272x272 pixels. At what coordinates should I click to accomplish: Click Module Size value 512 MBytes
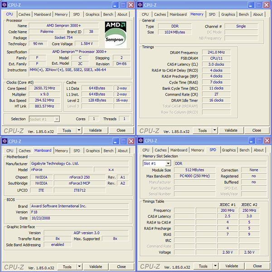[x=194, y=170]
